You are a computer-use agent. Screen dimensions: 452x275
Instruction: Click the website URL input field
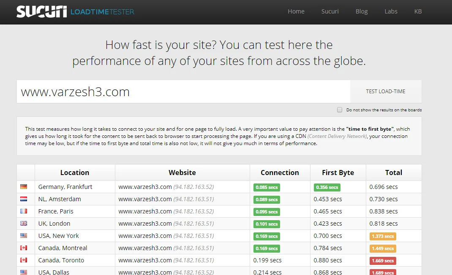tap(183, 92)
